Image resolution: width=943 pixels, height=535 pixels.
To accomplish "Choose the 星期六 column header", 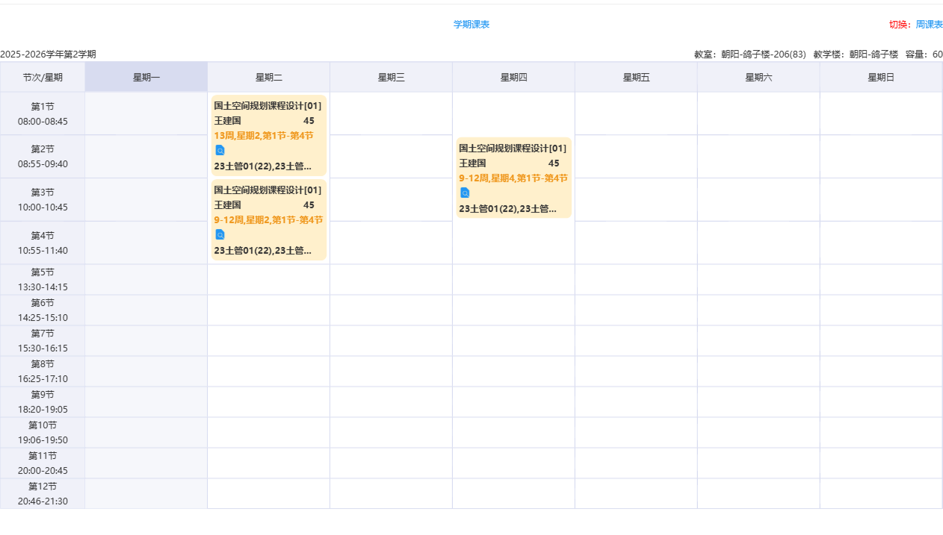I will pos(758,78).
